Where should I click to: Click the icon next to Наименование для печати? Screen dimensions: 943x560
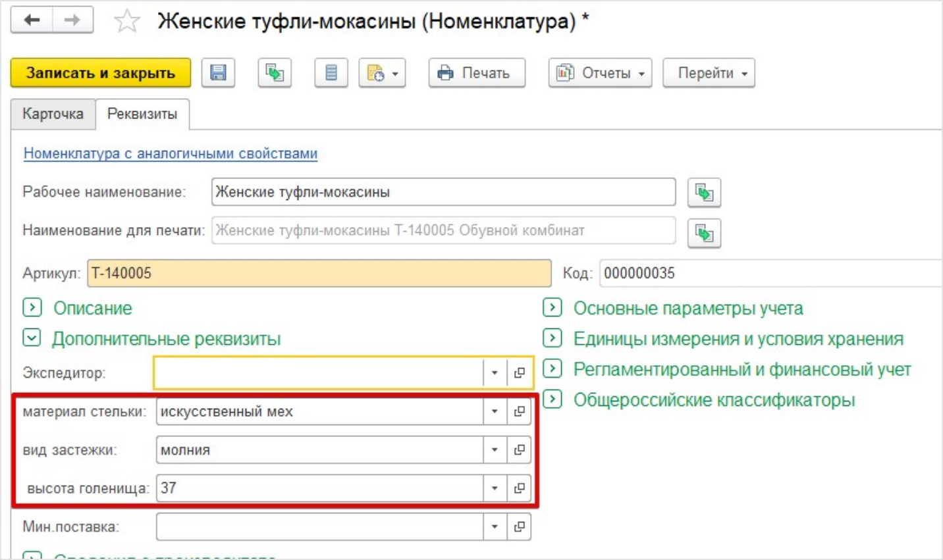[704, 233]
